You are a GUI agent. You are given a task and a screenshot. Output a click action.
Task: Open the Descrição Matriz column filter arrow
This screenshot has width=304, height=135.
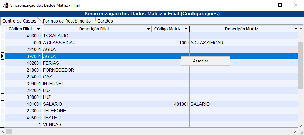(x=296, y=29)
